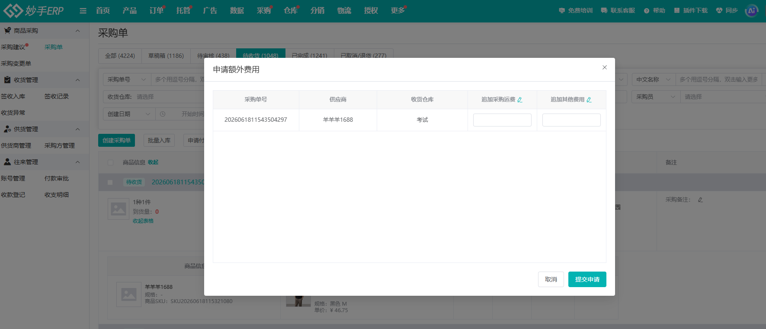Switch to 草稿箱 (1186) tab
Screen dimensions: 766x329
click(166, 56)
